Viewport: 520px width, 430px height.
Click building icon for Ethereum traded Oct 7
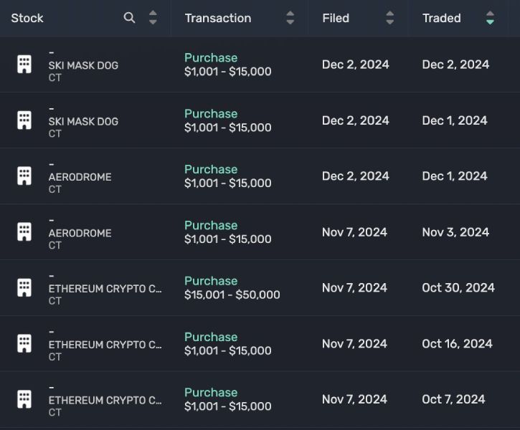24,399
